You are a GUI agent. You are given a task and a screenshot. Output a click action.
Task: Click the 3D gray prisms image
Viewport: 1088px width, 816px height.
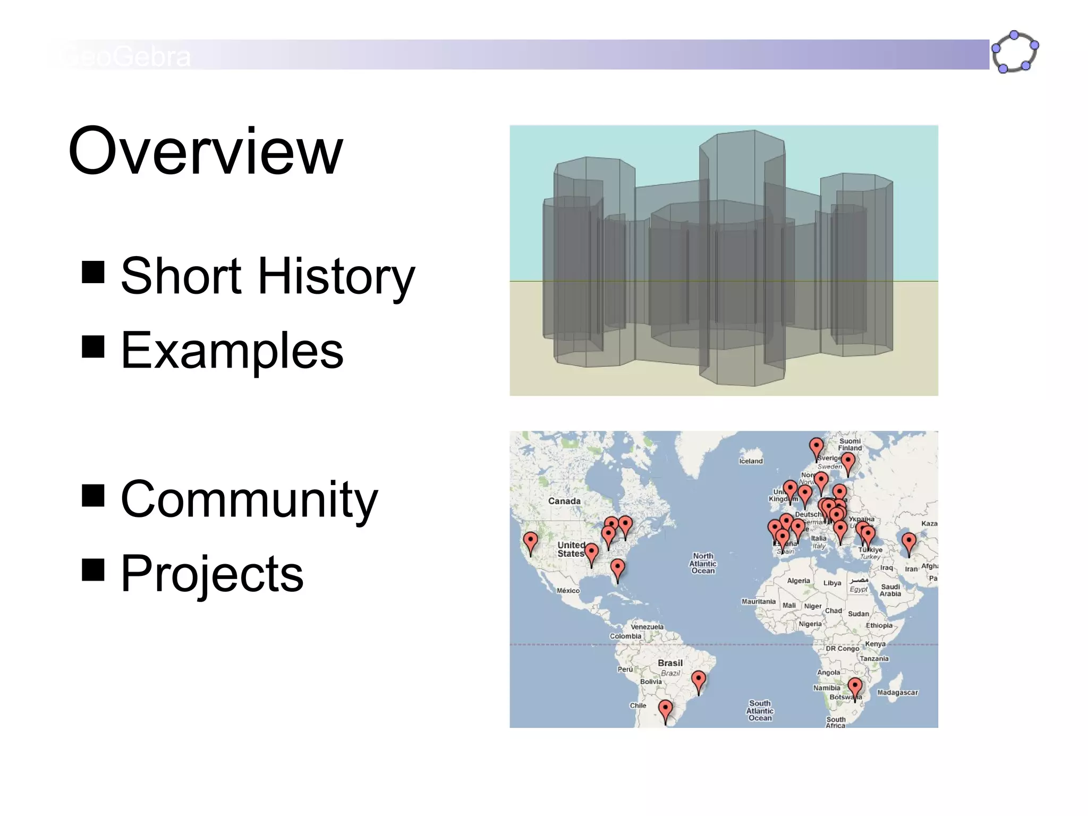(x=724, y=260)
